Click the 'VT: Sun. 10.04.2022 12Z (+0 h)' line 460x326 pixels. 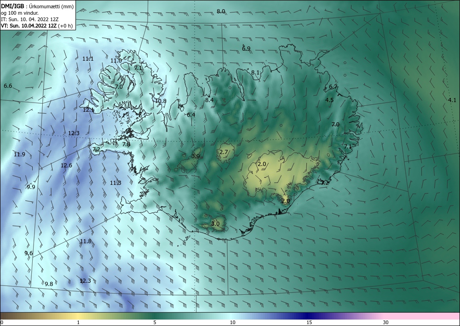click(37, 26)
